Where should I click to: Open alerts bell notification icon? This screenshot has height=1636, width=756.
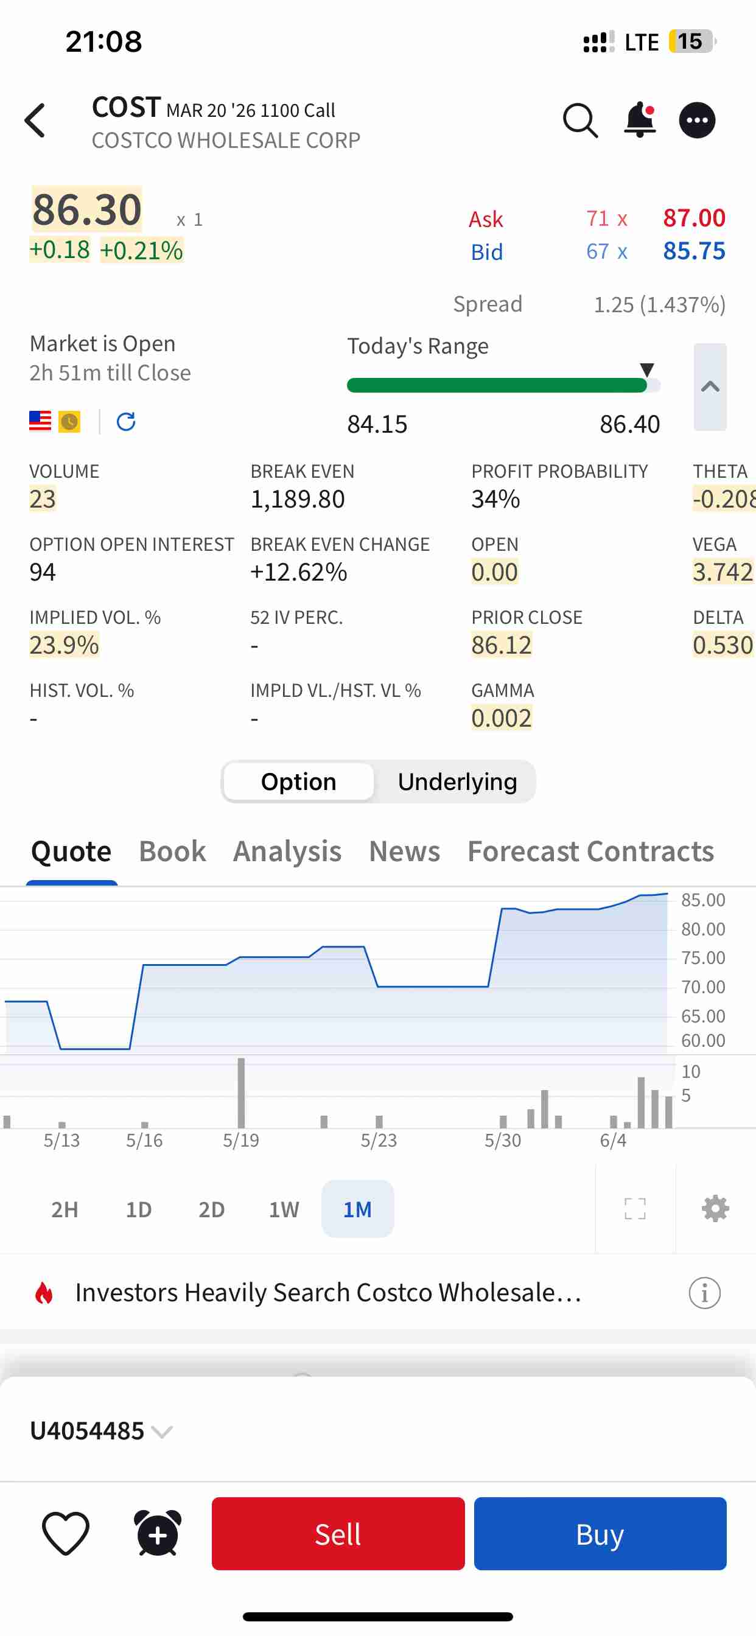click(640, 119)
